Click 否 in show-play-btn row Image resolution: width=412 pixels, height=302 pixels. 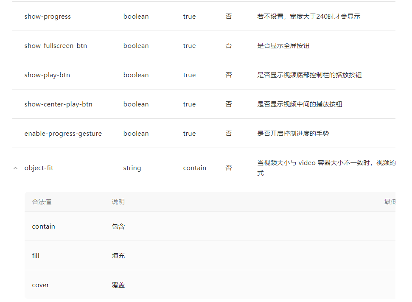[229, 75]
